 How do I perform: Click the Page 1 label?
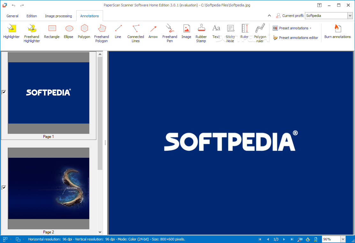(48, 136)
